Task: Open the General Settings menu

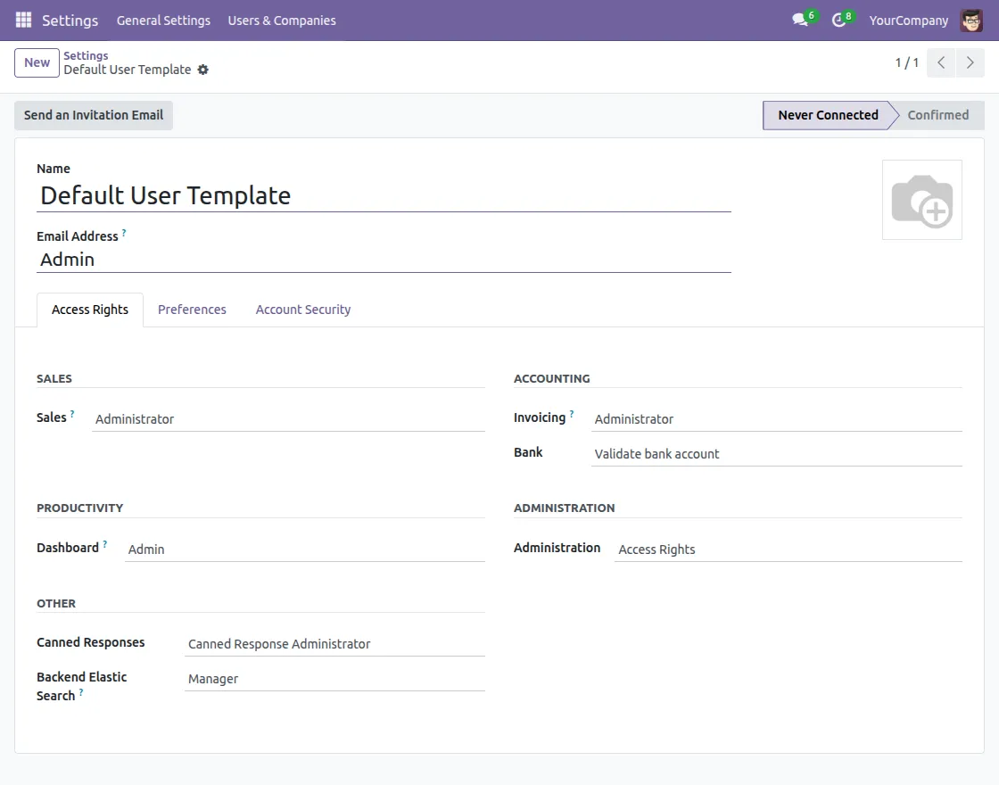Action: [163, 20]
